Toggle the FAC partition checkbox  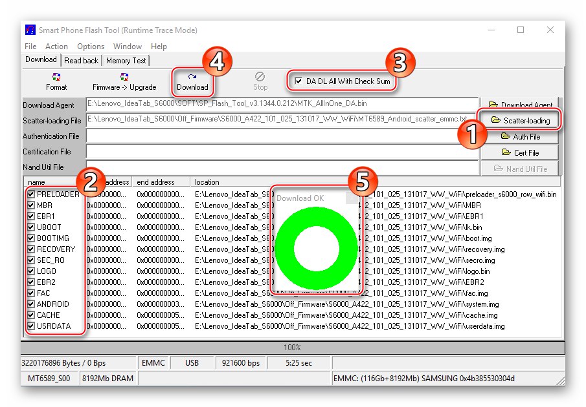point(31,293)
